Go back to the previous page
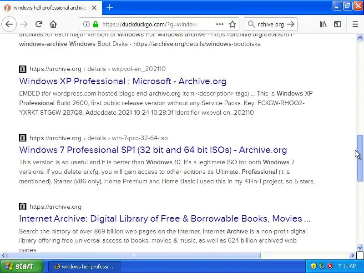The image size is (364, 273). point(9,24)
